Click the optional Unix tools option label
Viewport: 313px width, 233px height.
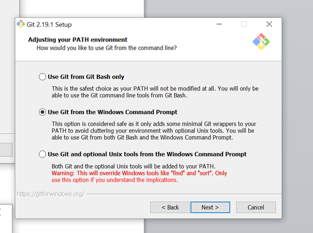coord(147,154)
